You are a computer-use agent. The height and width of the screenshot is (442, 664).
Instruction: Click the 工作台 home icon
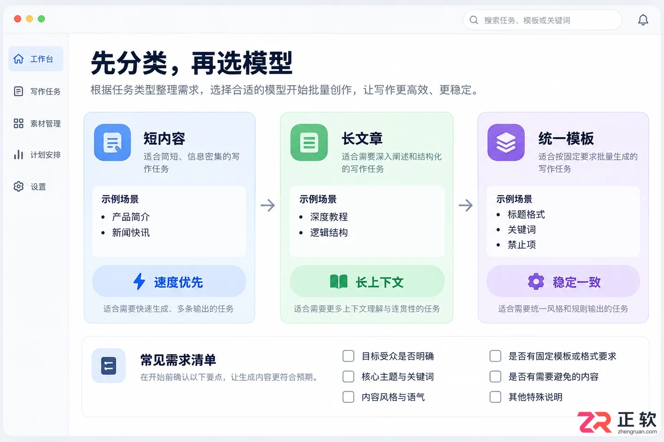[18, 58]
